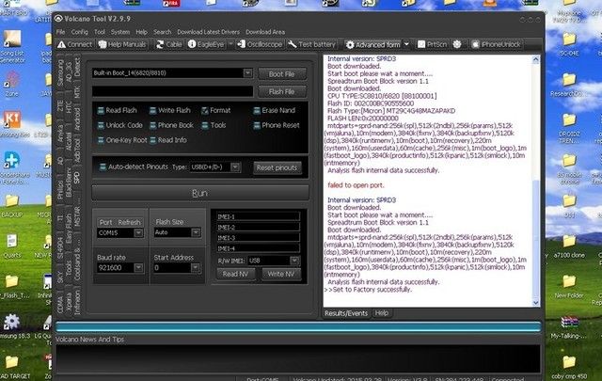Select the Write Flash option
The height and width of the screenshot is (381, 602).
pyautogui.click(x=169, y=111)
